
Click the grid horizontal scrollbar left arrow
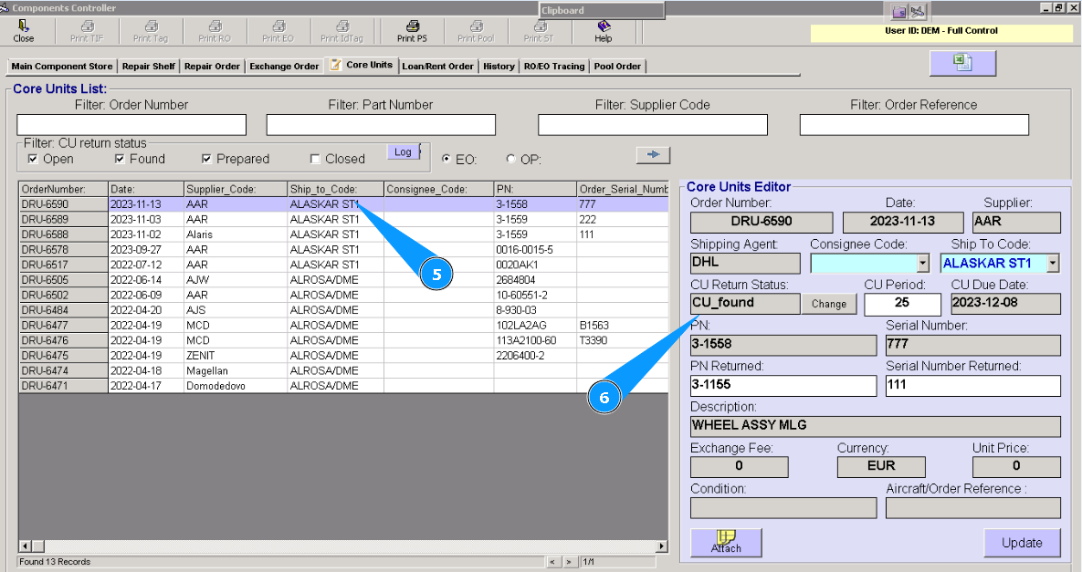25,546
